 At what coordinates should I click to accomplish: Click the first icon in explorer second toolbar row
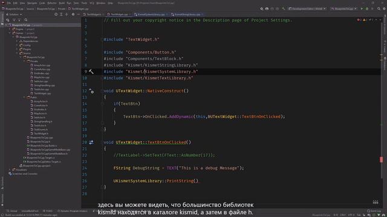coord(8,20)
